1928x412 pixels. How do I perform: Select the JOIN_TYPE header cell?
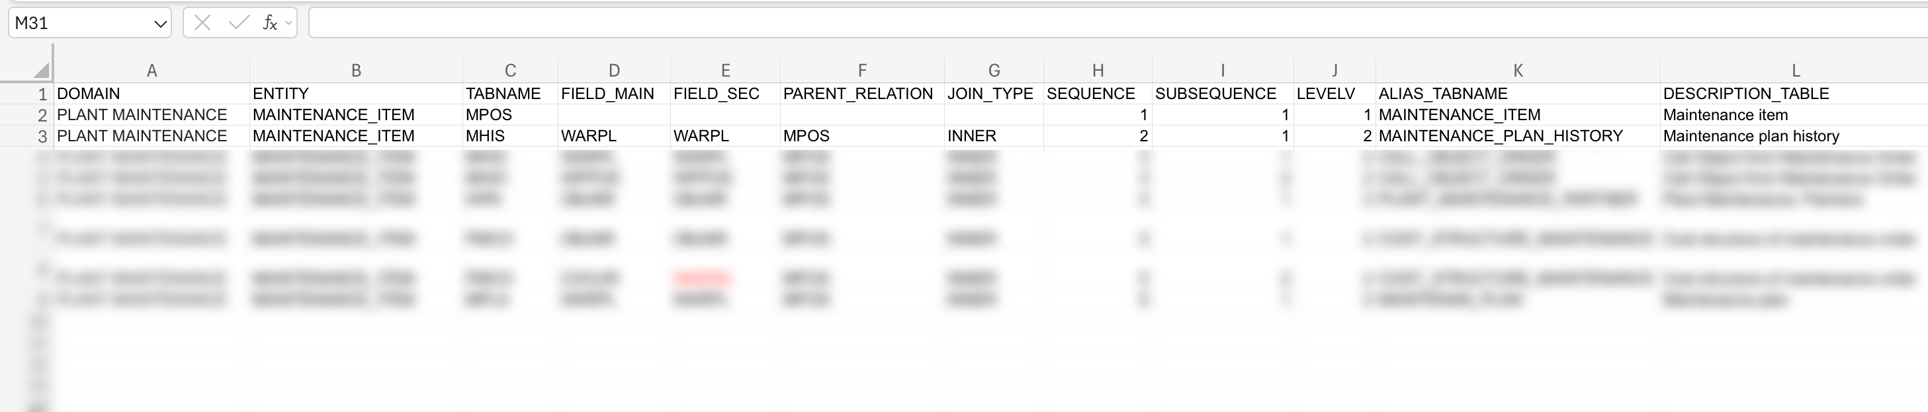point(994,94)
